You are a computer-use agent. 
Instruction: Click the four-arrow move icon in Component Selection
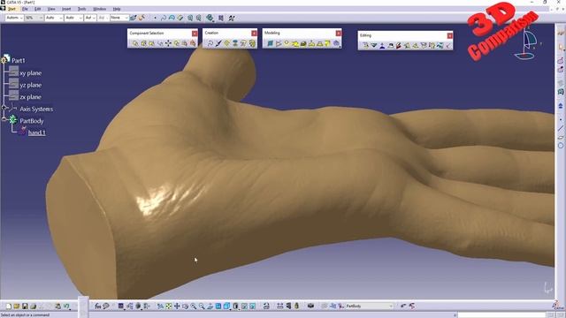pyautogui.click(x=168, y=43)
